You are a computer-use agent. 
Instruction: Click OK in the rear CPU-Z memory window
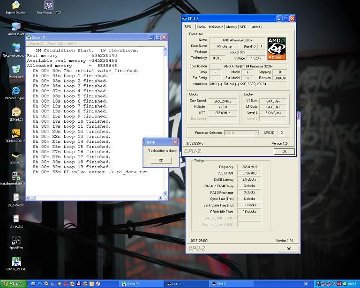pyautogui.click(x=289, y=249)
